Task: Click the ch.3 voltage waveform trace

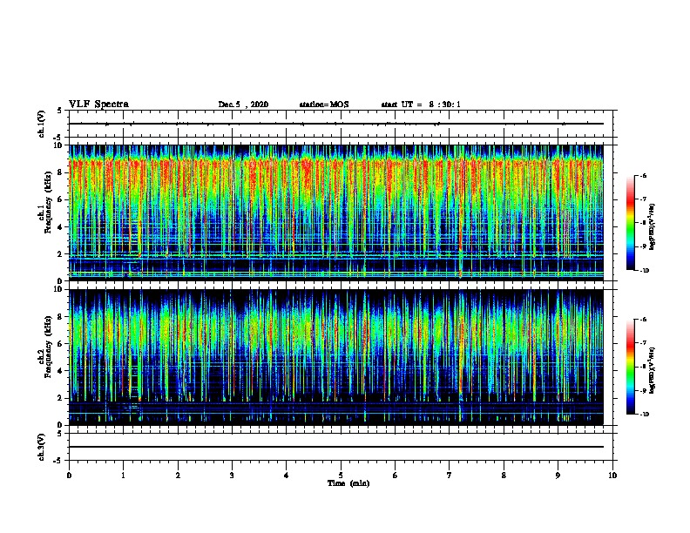Action: tap(336, 447)
